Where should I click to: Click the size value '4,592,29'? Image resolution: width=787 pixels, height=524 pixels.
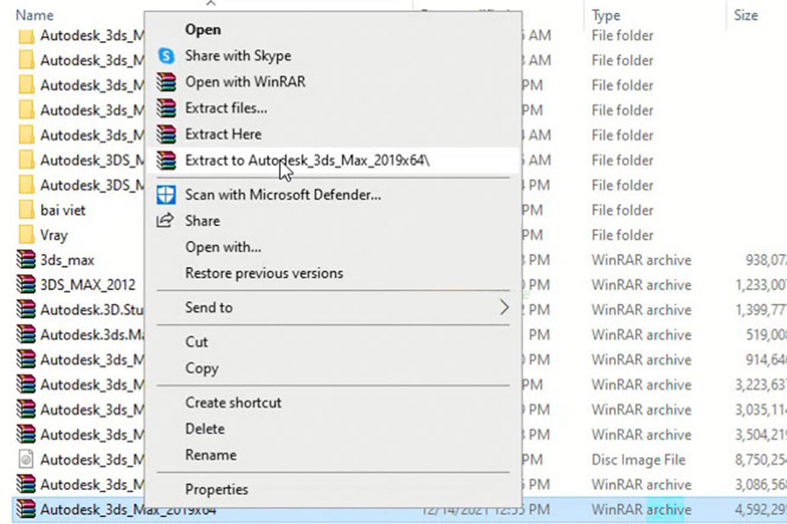[x=761, y=509]
